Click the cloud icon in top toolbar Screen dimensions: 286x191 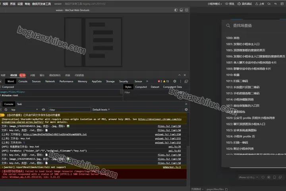pyautogui.click(x=269, y=4)
